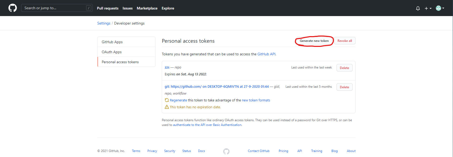Viewport: 453px width, 157px height.
Task: Go to Marketplace in the top navigation
Action: tap(147, 8)
